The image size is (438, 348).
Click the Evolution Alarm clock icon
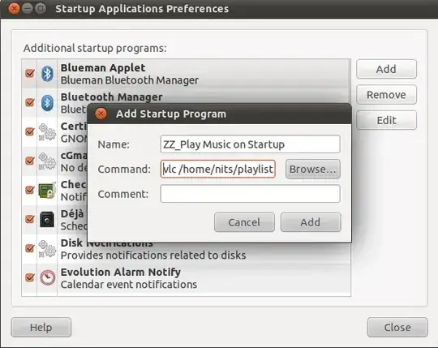tap(47, 277)
